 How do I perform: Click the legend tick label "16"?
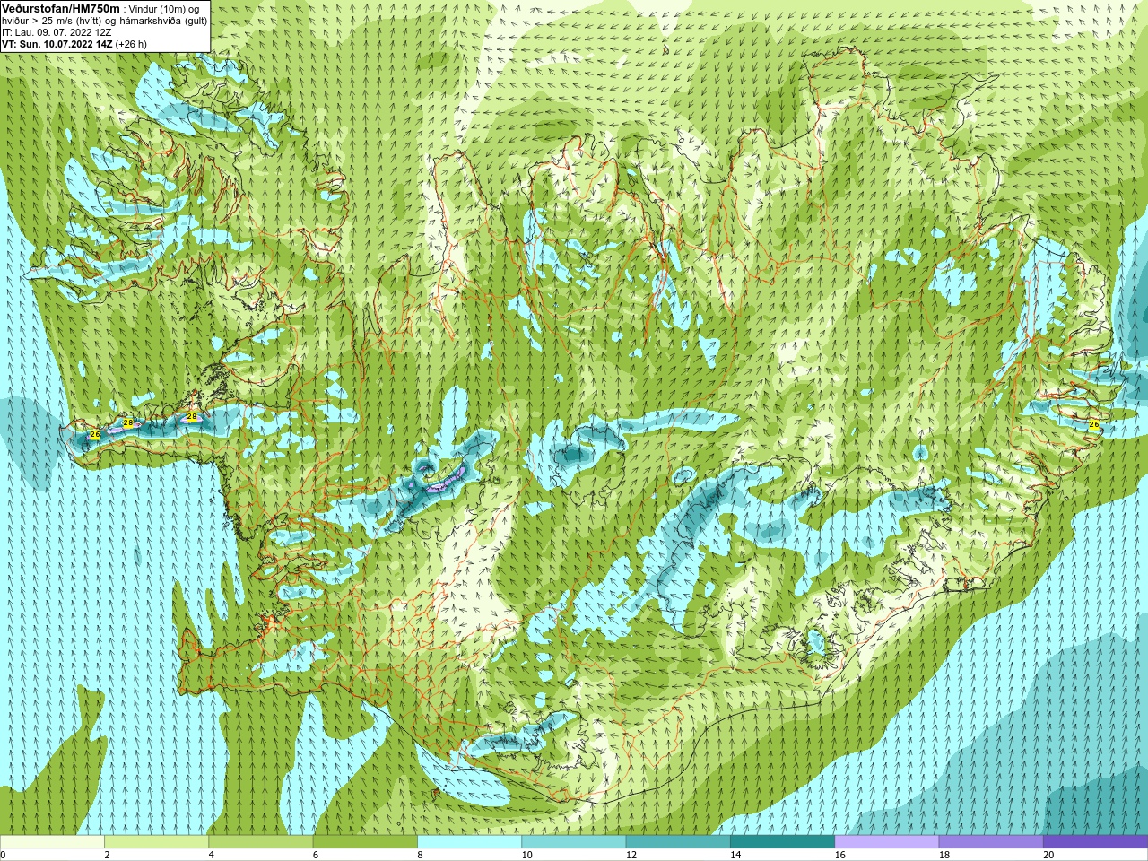[839, 856]
